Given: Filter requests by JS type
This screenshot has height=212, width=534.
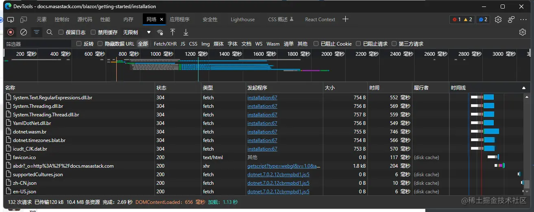Looking at the screenshot, I should pyautogui.click(x=183, y=44).
